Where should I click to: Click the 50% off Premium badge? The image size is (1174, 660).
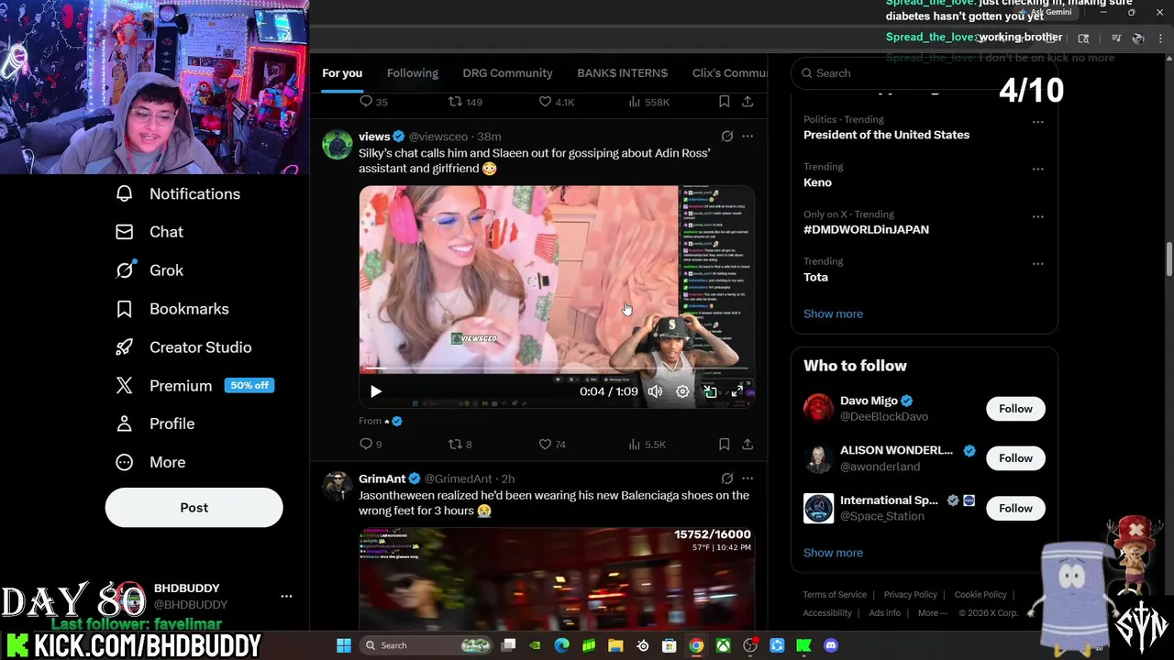[249, 385]
